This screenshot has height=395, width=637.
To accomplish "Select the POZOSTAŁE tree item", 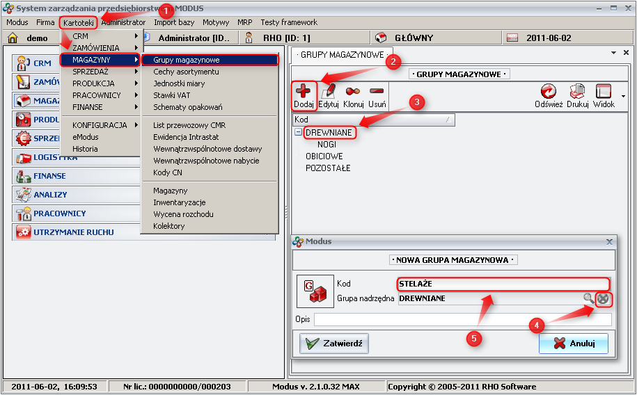I will pos(328,168).
